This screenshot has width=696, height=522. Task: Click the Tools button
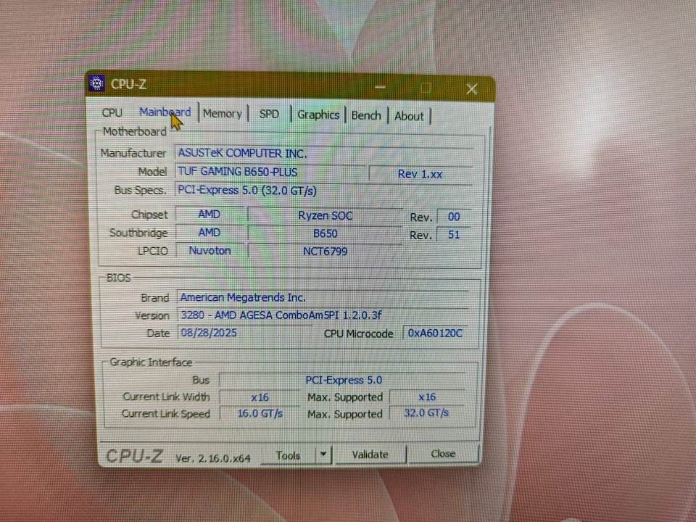pyautogui.click(x=288, y=455)
